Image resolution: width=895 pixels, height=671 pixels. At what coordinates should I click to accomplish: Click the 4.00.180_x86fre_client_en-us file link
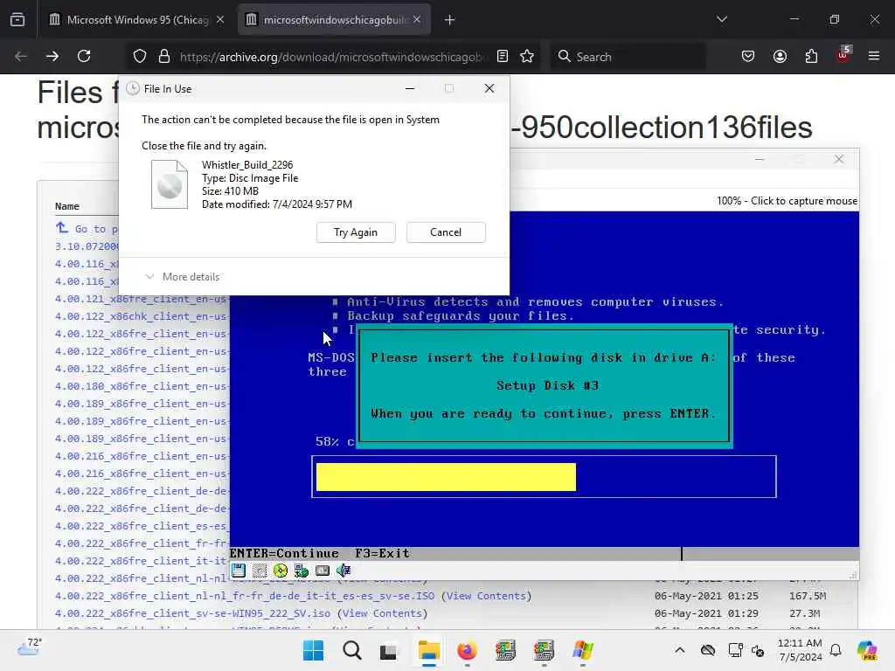click(142, 386)
